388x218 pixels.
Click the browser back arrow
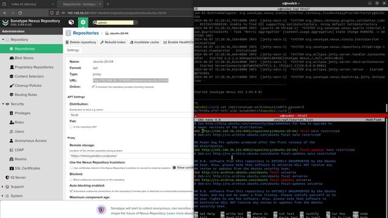pos(5,13)
